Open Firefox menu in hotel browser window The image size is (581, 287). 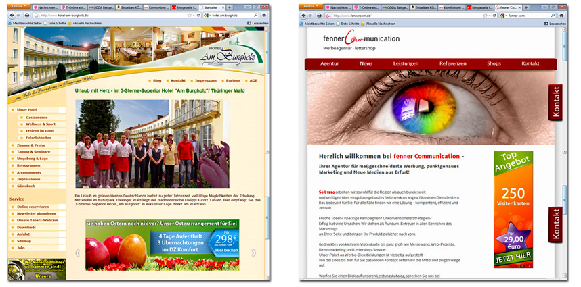19,6
